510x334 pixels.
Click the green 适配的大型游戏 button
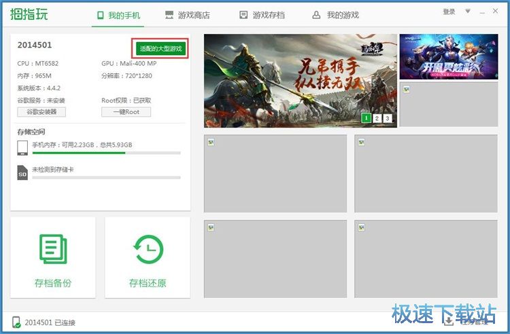(160, 48)
